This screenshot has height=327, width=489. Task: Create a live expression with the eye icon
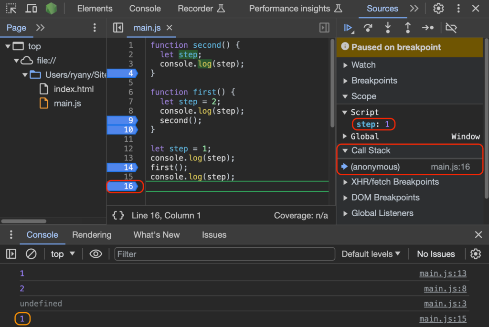96,253
